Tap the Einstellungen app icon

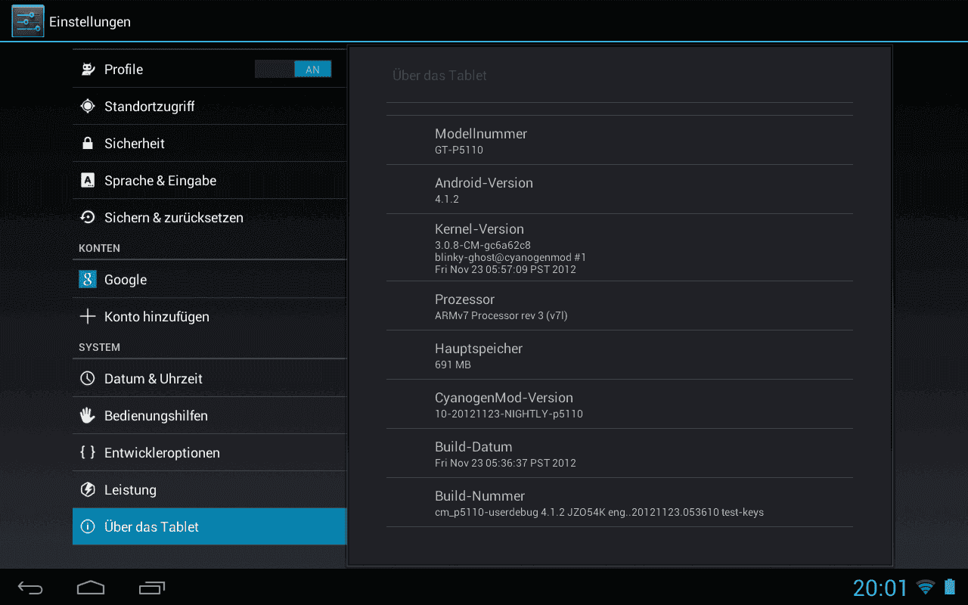pyautogui.click(x=28, y=21)
